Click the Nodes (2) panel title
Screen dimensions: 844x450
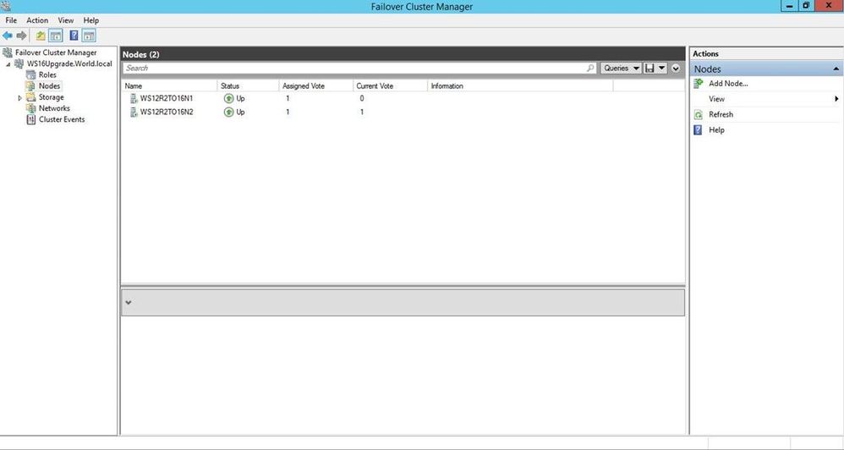point(140,54)
